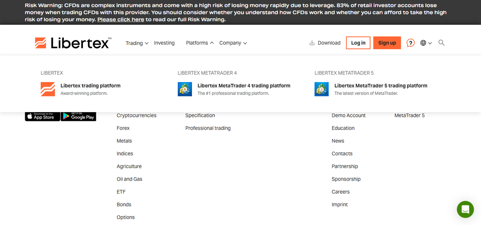Open the Sponsorship link
This screenshot has height=225, width=481.
point(346,179)
